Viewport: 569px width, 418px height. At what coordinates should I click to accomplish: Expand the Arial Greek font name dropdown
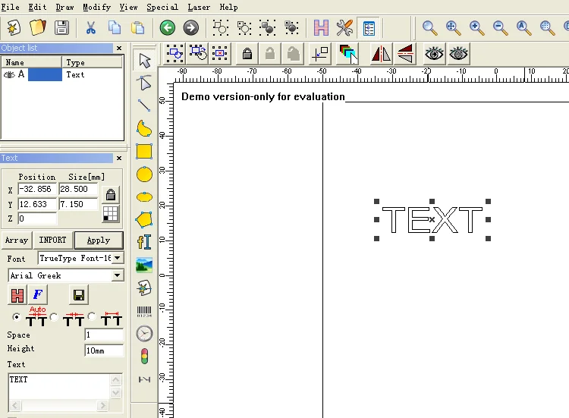118,275
